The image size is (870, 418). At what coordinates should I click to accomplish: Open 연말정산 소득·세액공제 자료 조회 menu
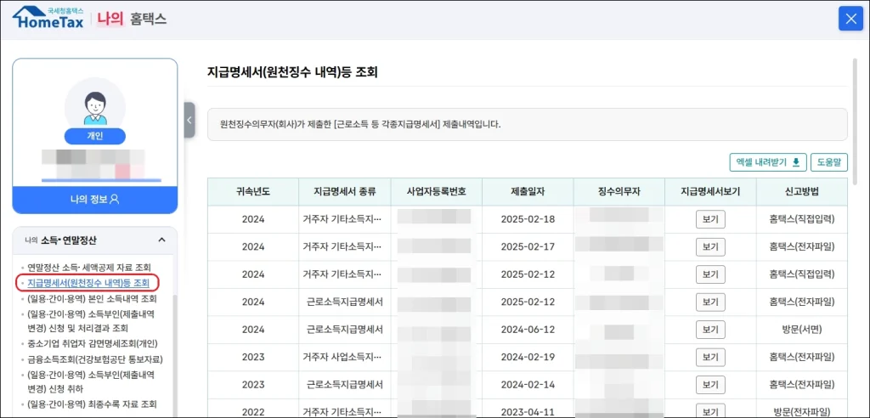pos(88,268)
